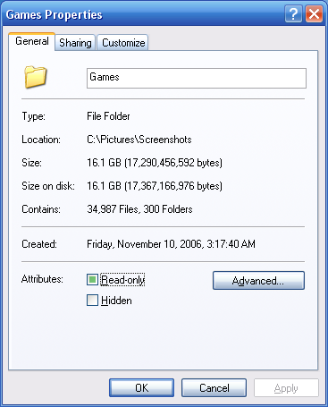Open the Sharing tab

[75, 43]
